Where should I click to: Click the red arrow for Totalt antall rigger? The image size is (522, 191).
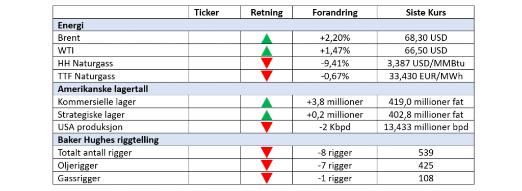pos(267,153)
